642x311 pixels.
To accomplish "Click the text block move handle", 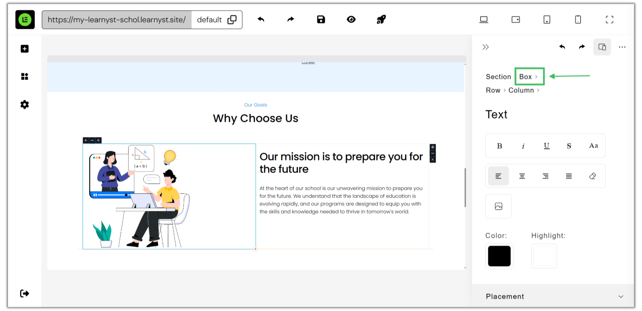I will (x=433, y=147).
